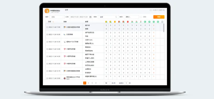Click the date range 2022/11/23 - 2022/11/24 field

(81, 17)
